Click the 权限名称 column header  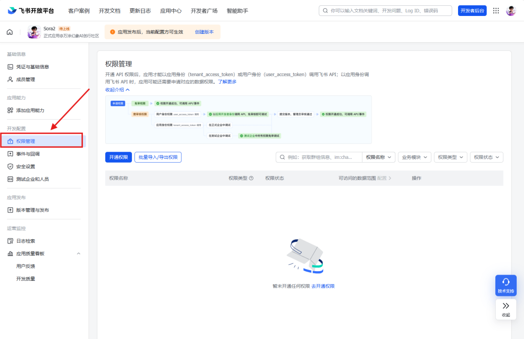point(119,178)
